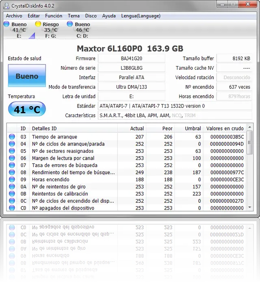Click the Velocidad rotación Desconocido field
The height and width of the screenshot is (283, 260).
pyautogui.click(x=234, y=77)
